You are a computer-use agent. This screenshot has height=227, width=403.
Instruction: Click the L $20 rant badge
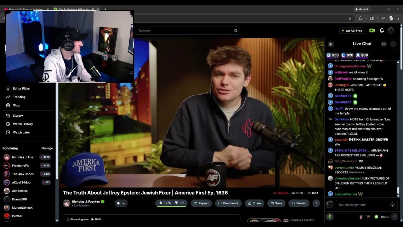point(348,55)
